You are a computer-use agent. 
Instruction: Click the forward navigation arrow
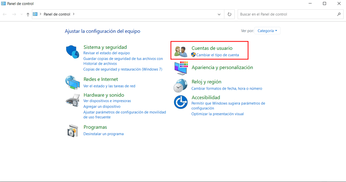coord(14,14)
